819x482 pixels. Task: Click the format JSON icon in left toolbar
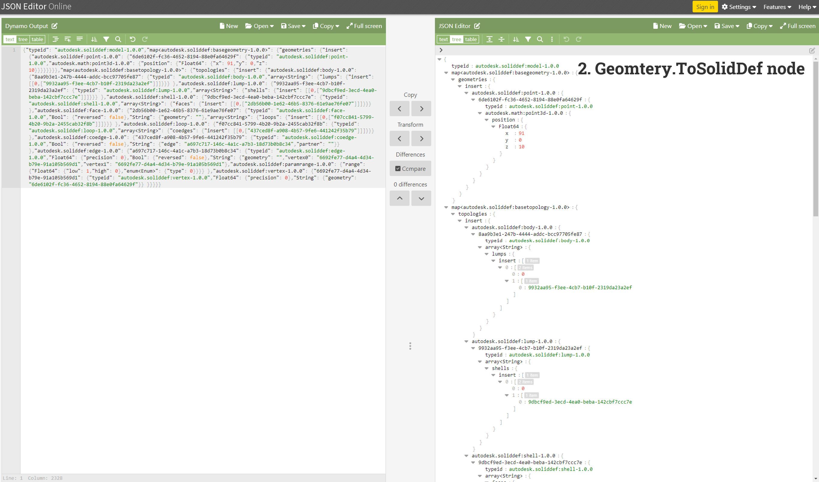pos(55,39)
